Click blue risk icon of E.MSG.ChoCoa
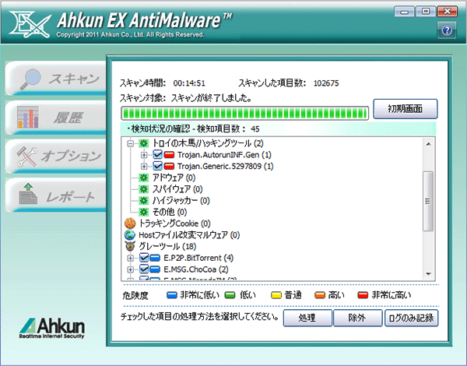 pyautogui.click(x=155, y=269)
